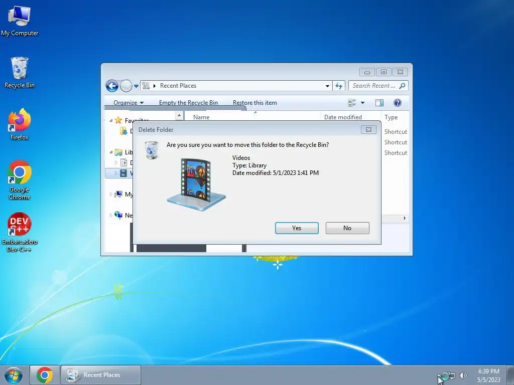Open My Computer desktop icon
The width and height of the screenshot is (514, 385).
point(20,21)
